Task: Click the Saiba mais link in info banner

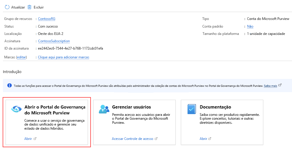Action: click(270, 86)
